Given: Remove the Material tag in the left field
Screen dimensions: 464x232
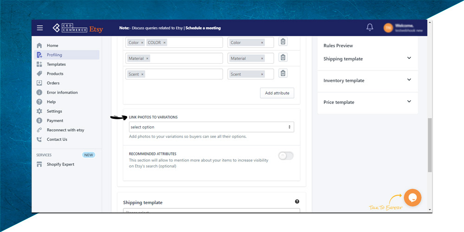Looking at the screenshot, I should pyautogui.click(x=147, y=58).
